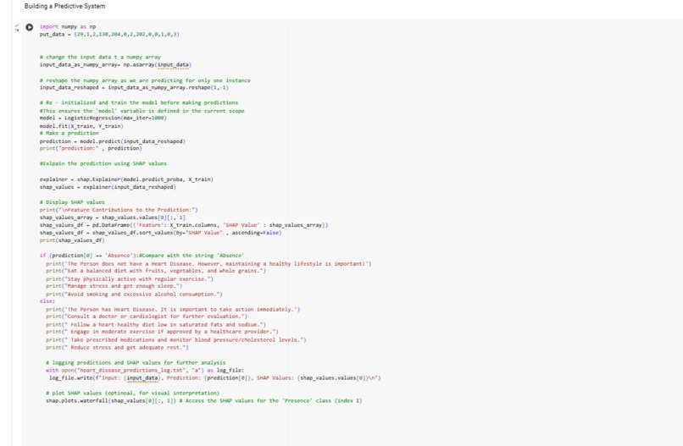Click the shap.Explainer(model.predict_proba) line
Image resolution: width=683 pixels, height=446 pixels.
coord(126,179)
